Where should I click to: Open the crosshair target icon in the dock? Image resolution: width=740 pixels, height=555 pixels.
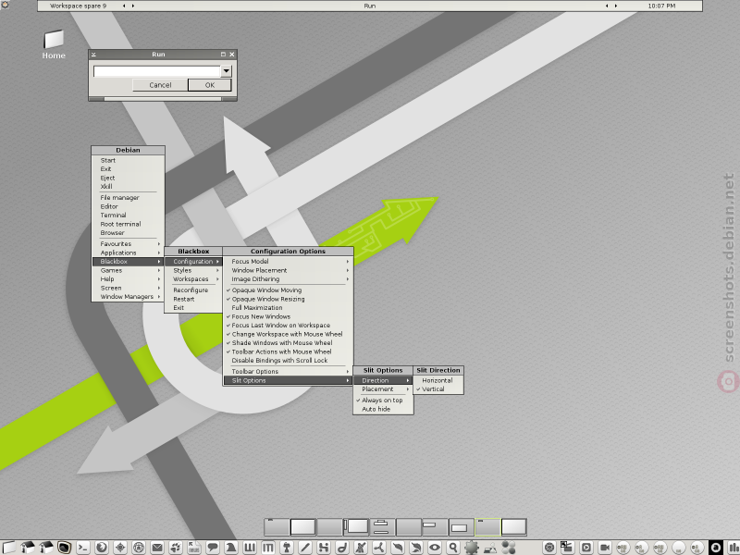(120, 548)
